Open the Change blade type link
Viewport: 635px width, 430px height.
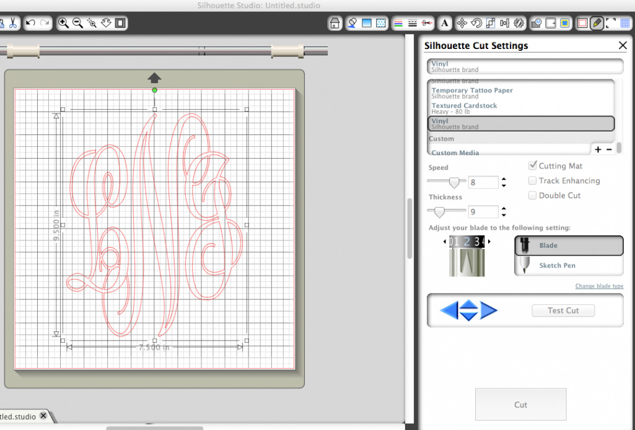599,286
